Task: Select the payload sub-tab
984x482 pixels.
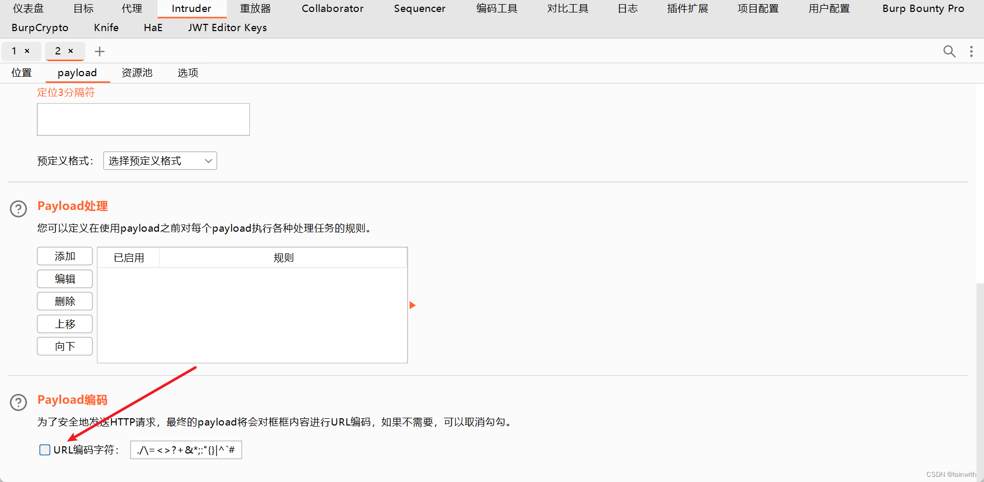Action: (77, 73)
